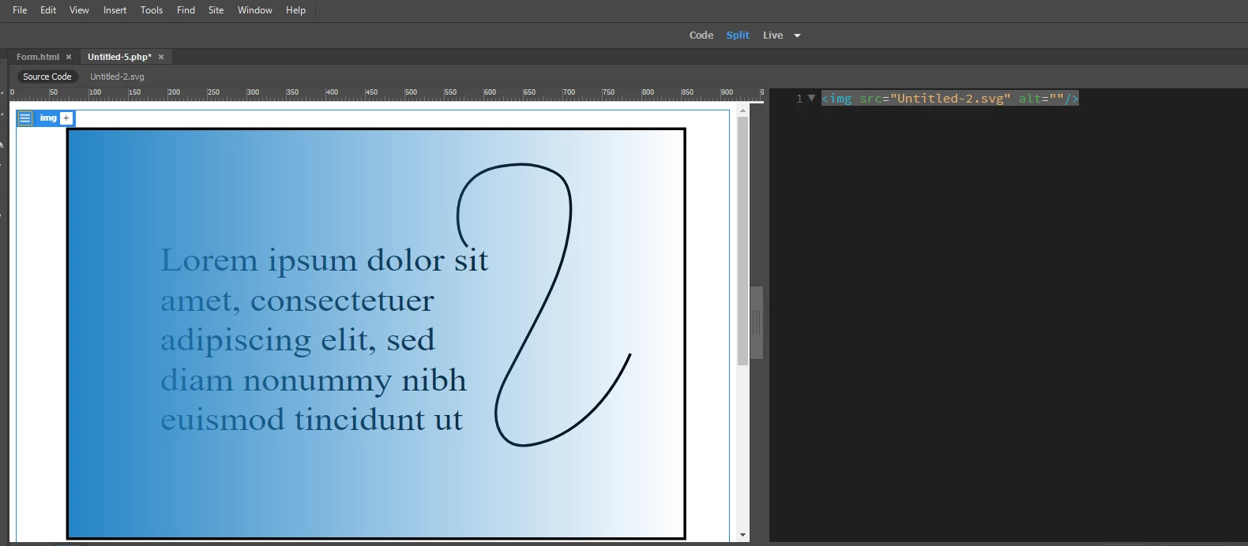Click the alt attribute in the code
The image size is (1248, 546).
point(1030,99)
